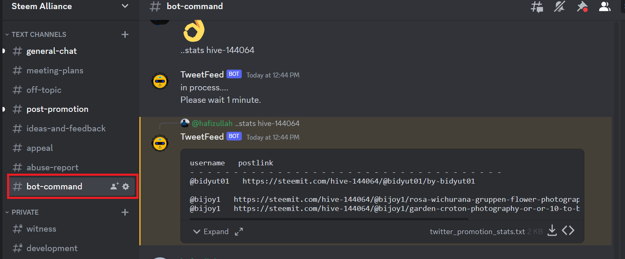This screenshot has width=625, height=259.
Task: Open bot-command channel settings gear
Action: pos(126,186)
